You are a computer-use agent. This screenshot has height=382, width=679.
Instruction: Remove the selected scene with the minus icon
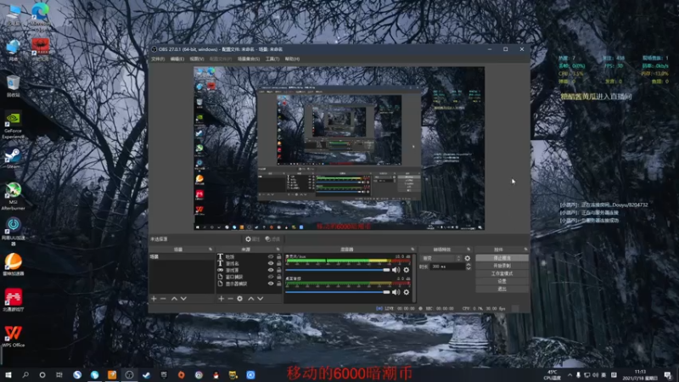click(163, 299)
